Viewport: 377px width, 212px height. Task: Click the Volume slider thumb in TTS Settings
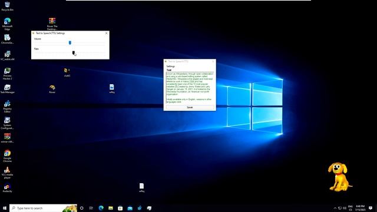click(x=70, y=43)
